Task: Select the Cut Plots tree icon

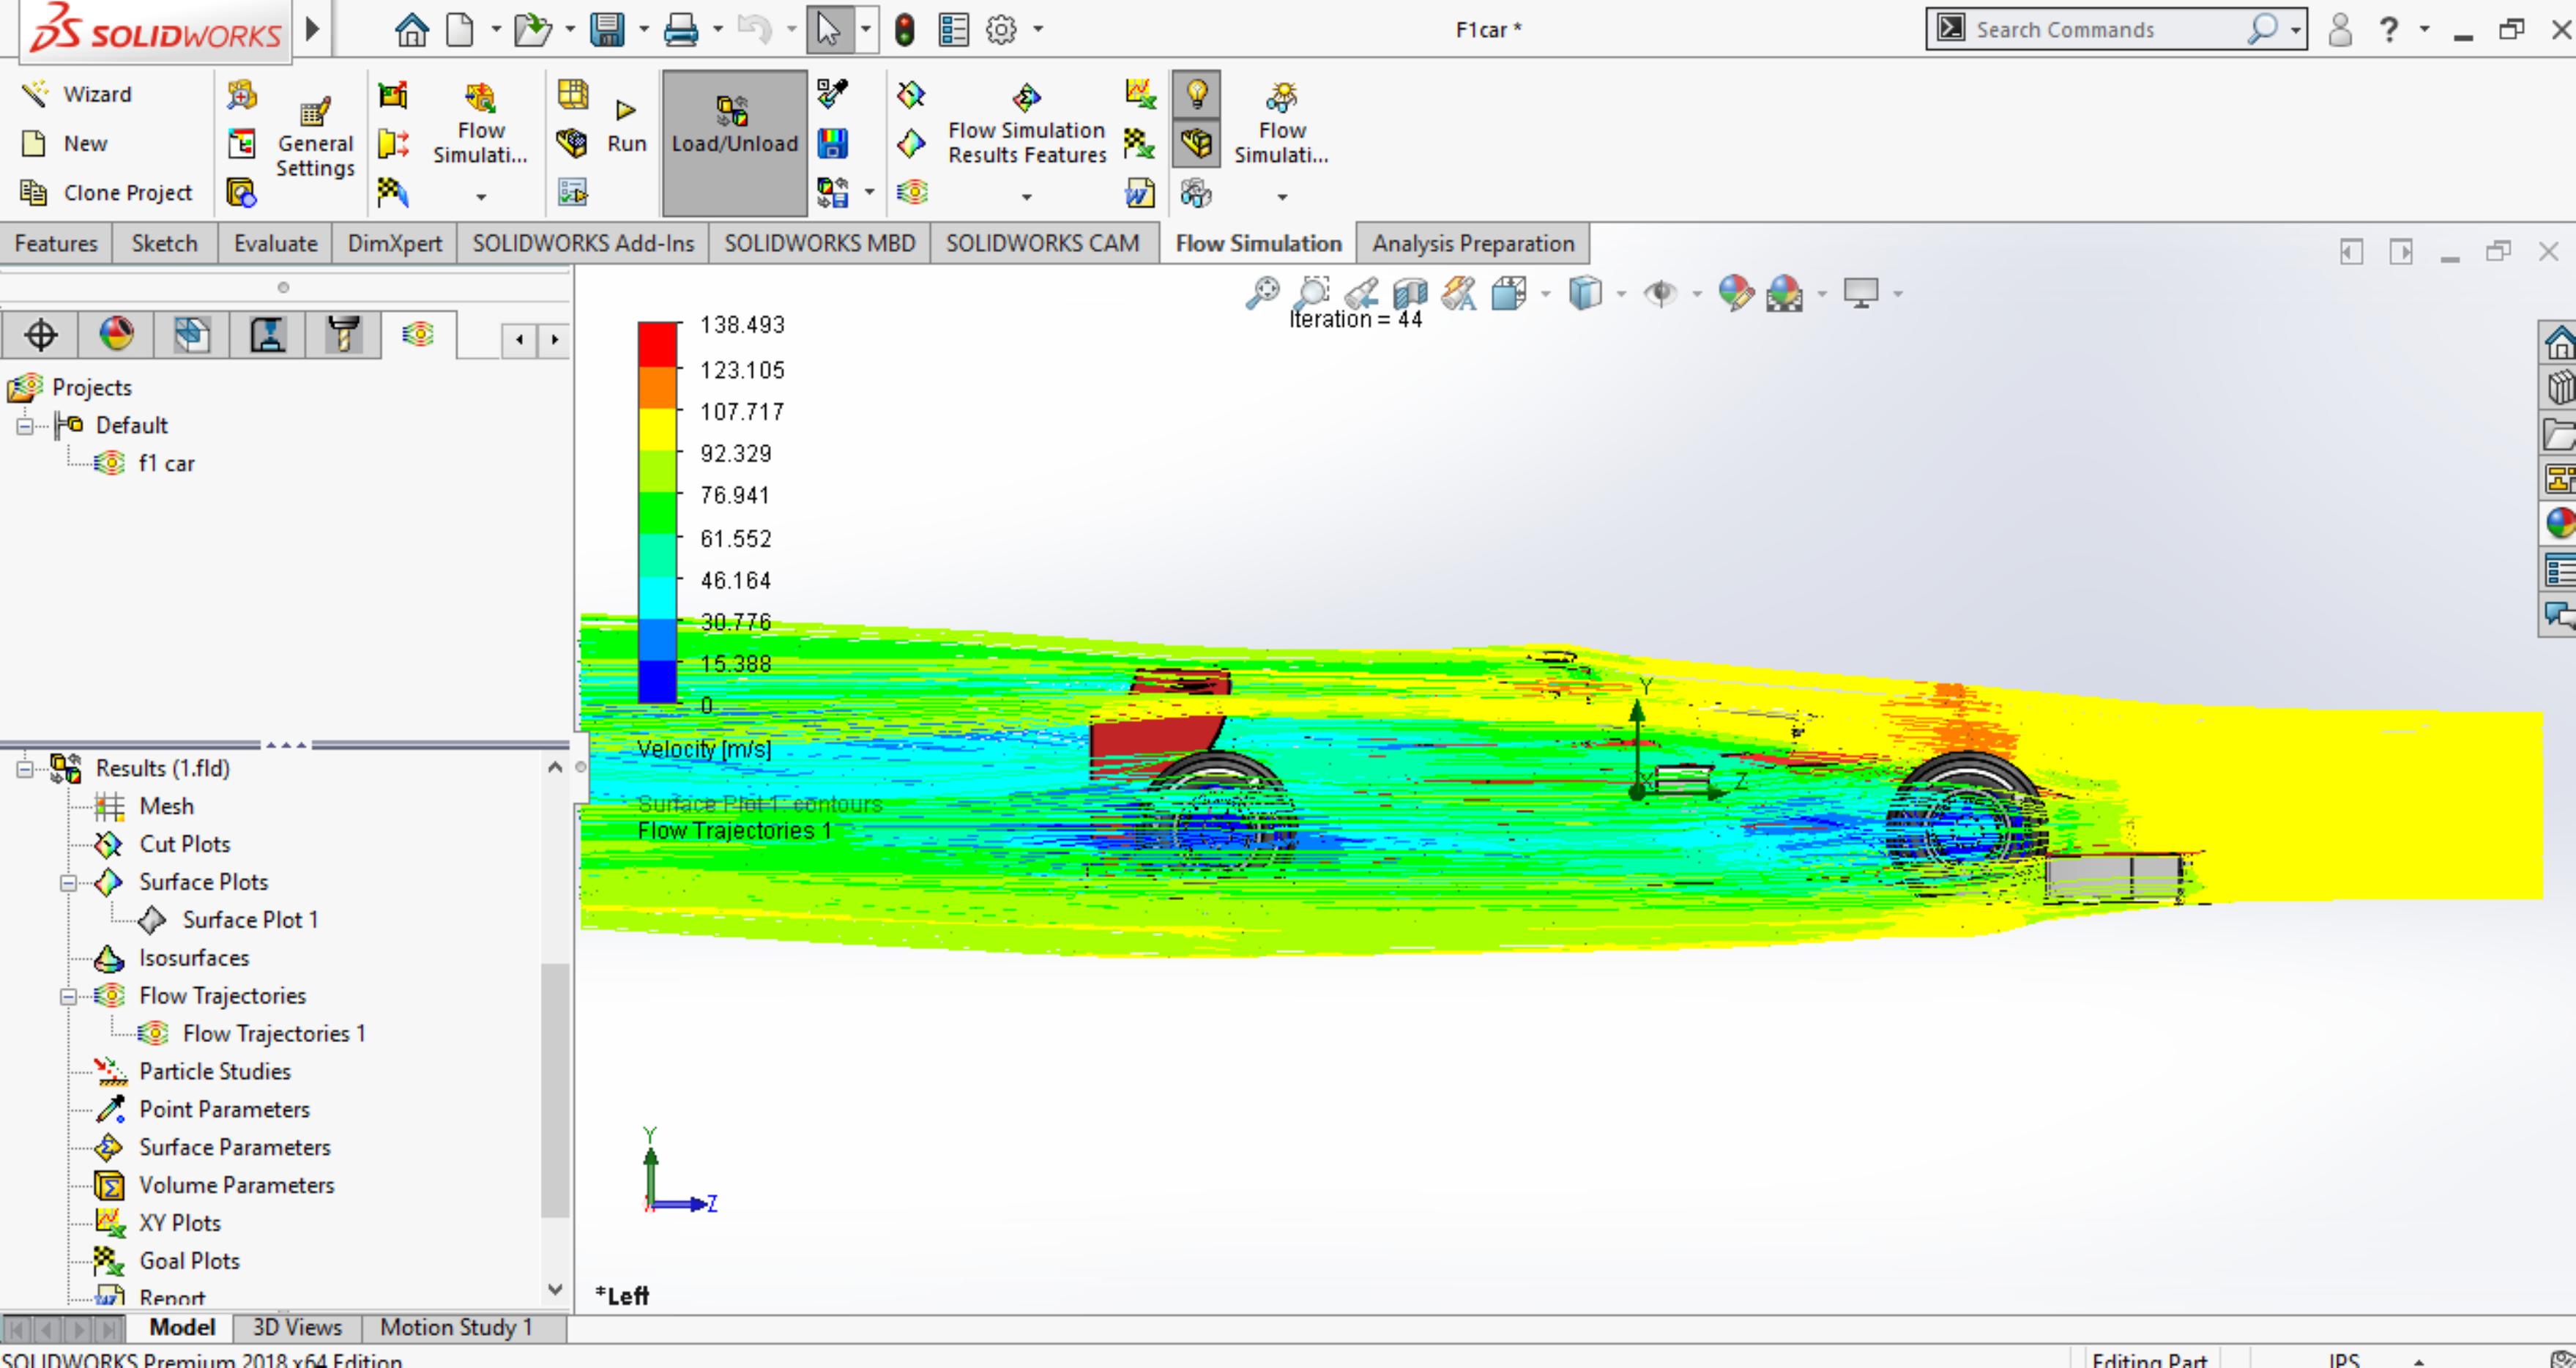Action: (108, 844)
